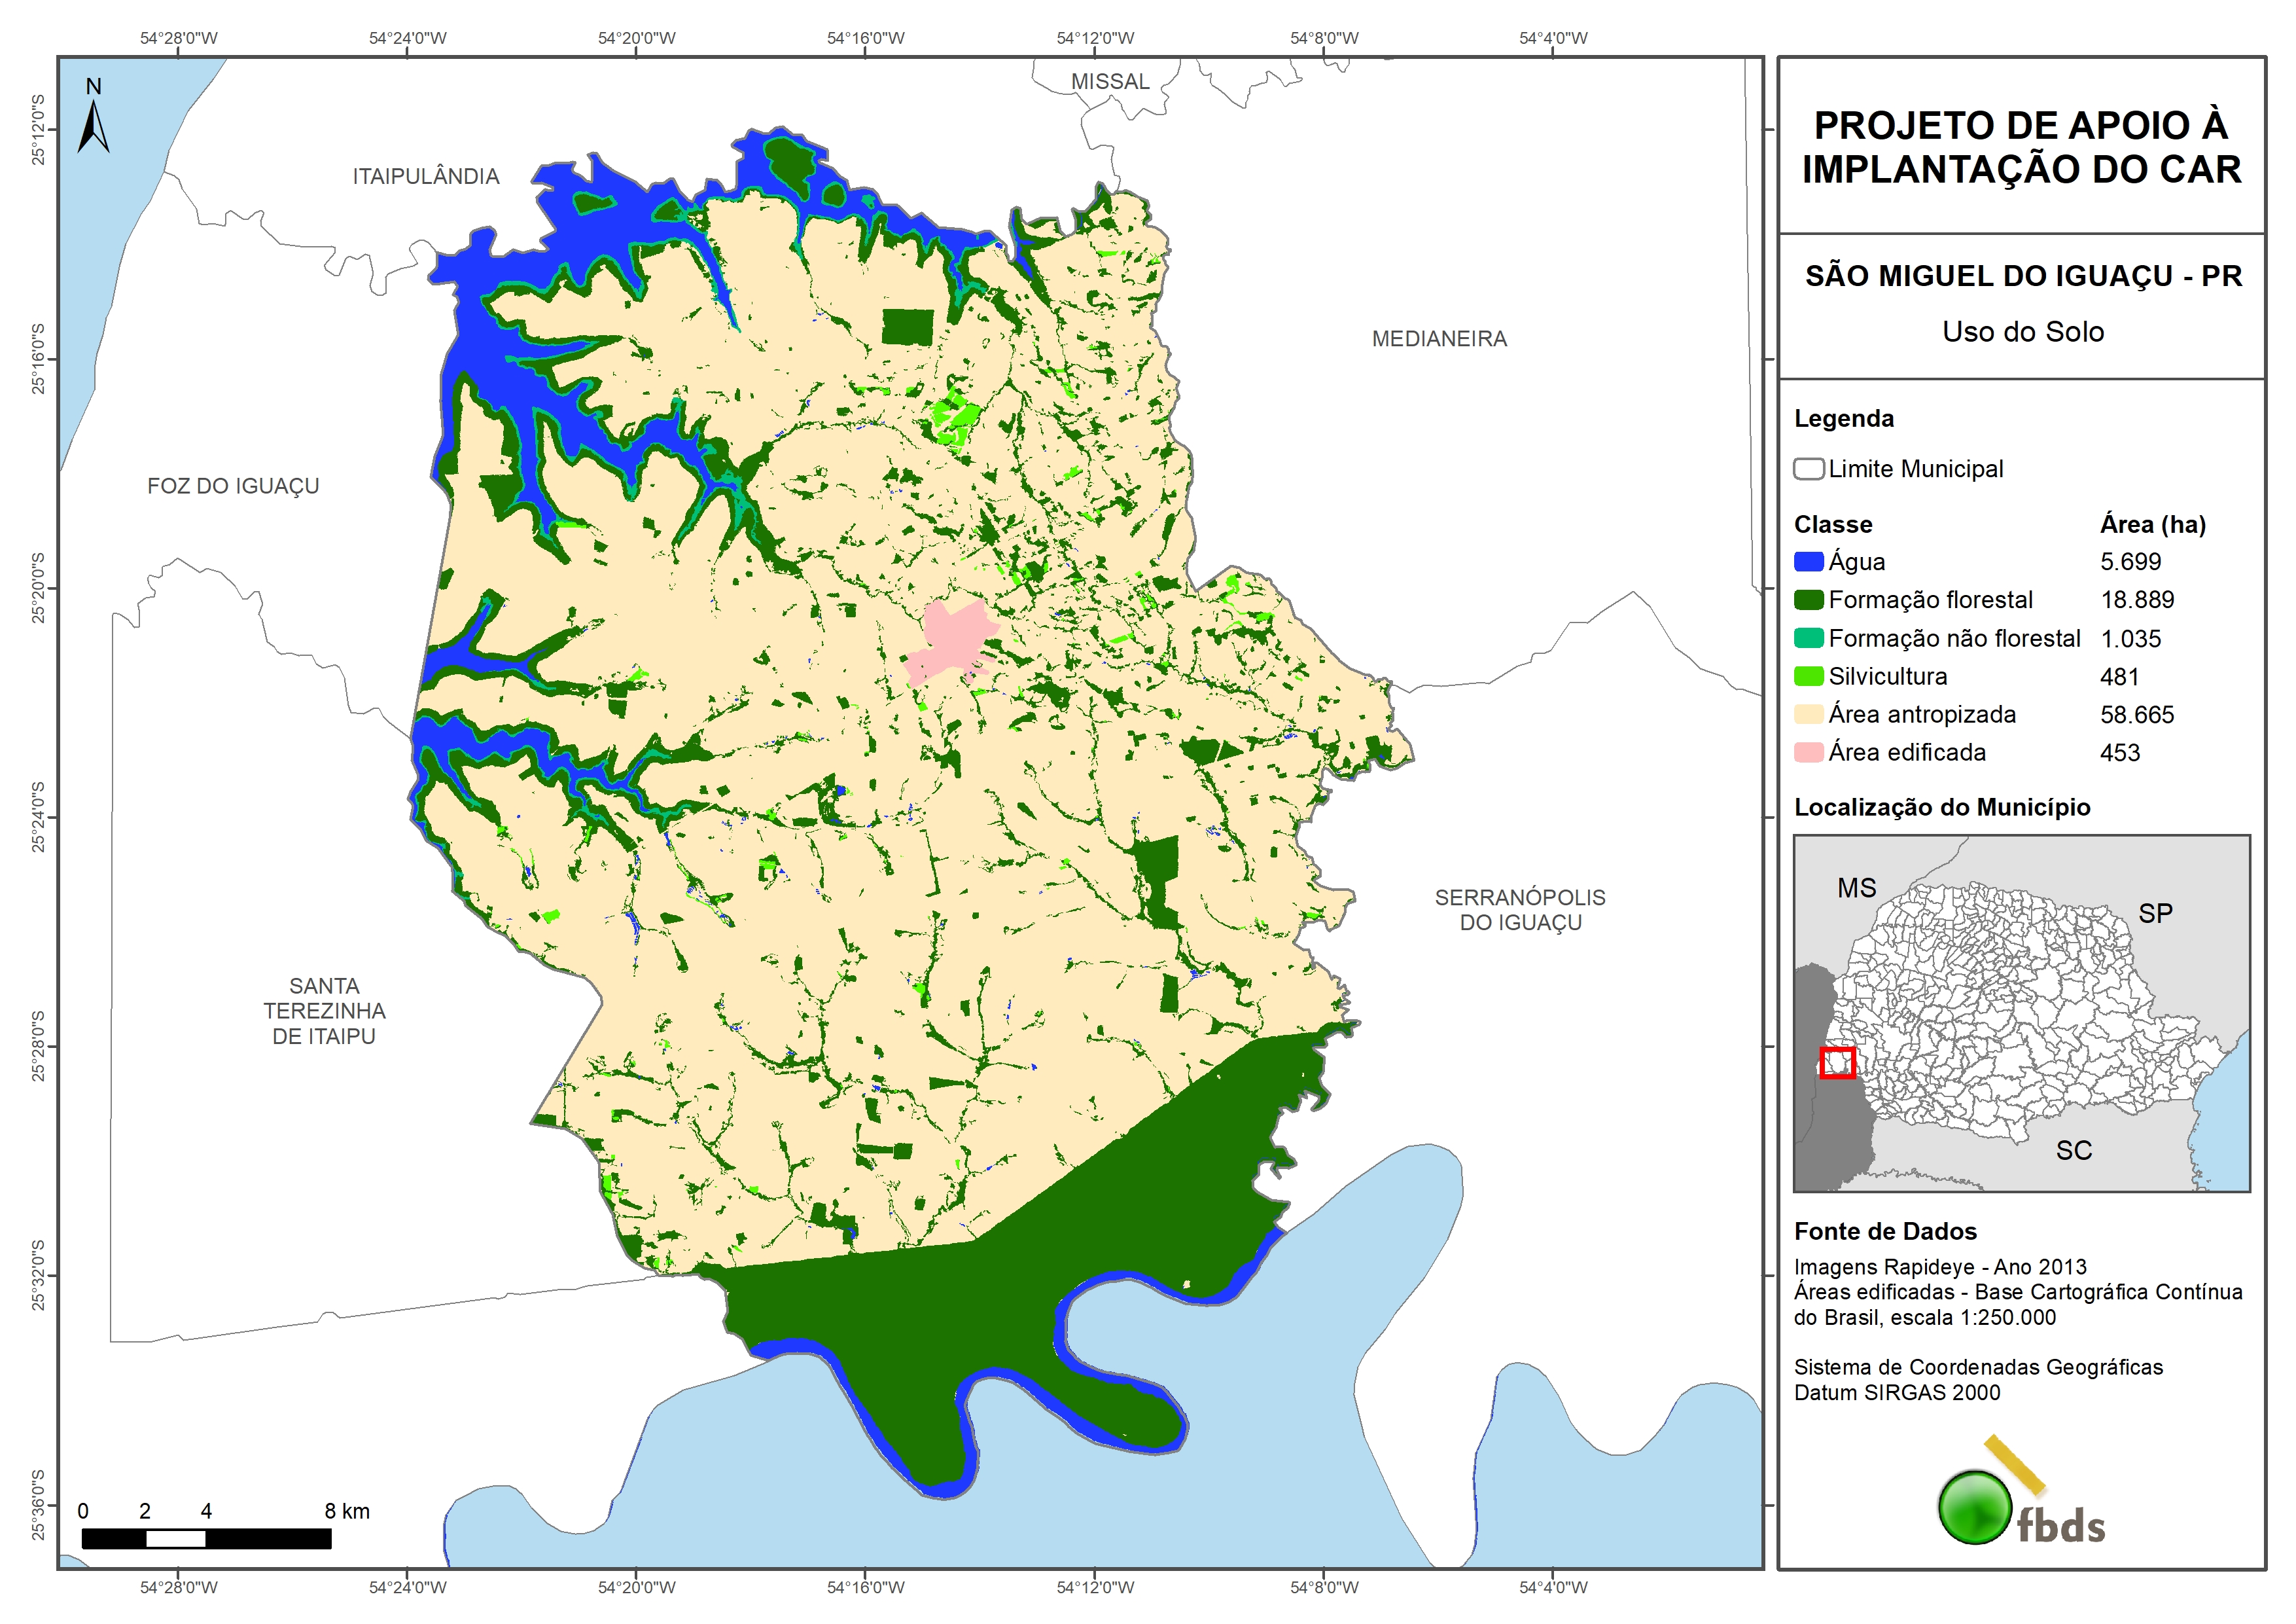This screenshot has height=1624, width=2296.
Task: Click the FOZ DO IGUAÇU label
Action: [233, 486]
